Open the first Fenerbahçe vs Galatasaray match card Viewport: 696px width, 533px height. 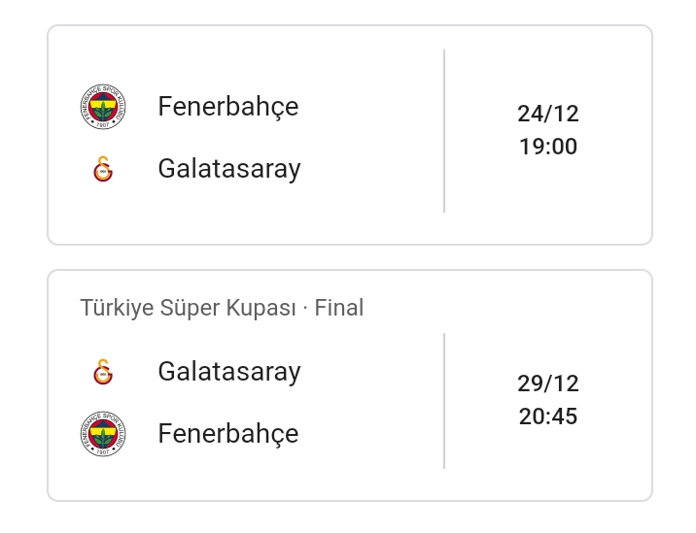pos(350,135)
